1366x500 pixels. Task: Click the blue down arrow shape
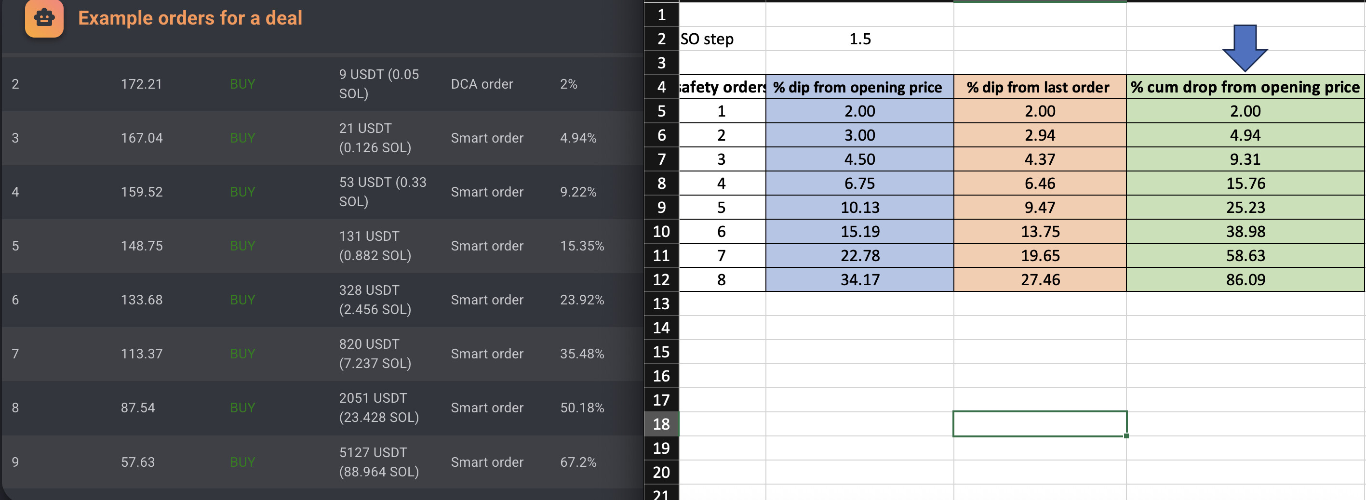coord(1245,48)
